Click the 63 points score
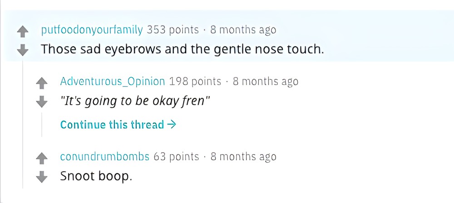Image resolution: width=454 pixels, height=203 pixels. coord(176,156)
